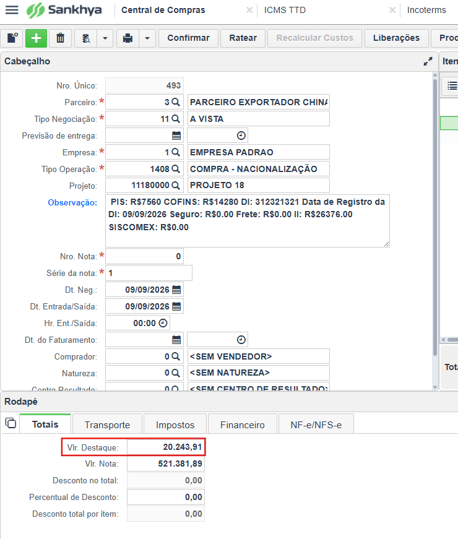Click the copy icon beside Totais tab

click(11, 423)
